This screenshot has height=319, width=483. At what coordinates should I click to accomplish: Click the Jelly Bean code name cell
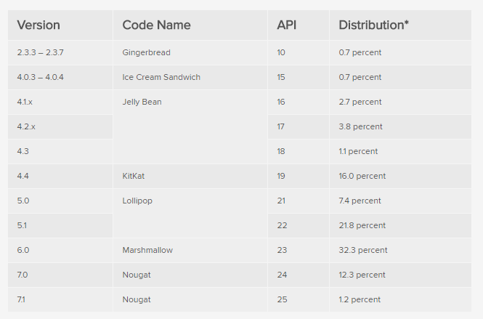click(190, 126)
